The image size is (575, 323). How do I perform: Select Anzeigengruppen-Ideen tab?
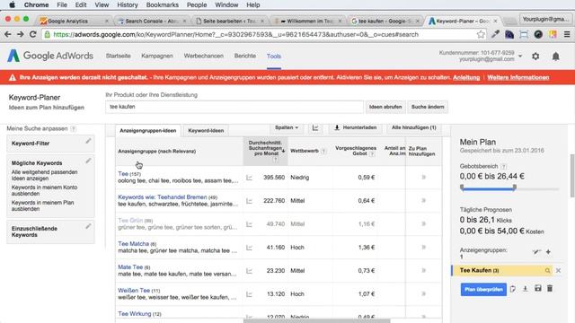tap(147, 131)
